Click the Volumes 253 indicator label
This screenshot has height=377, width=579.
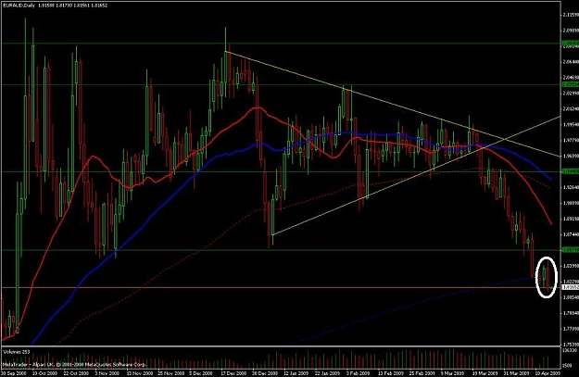coord(16,352)
